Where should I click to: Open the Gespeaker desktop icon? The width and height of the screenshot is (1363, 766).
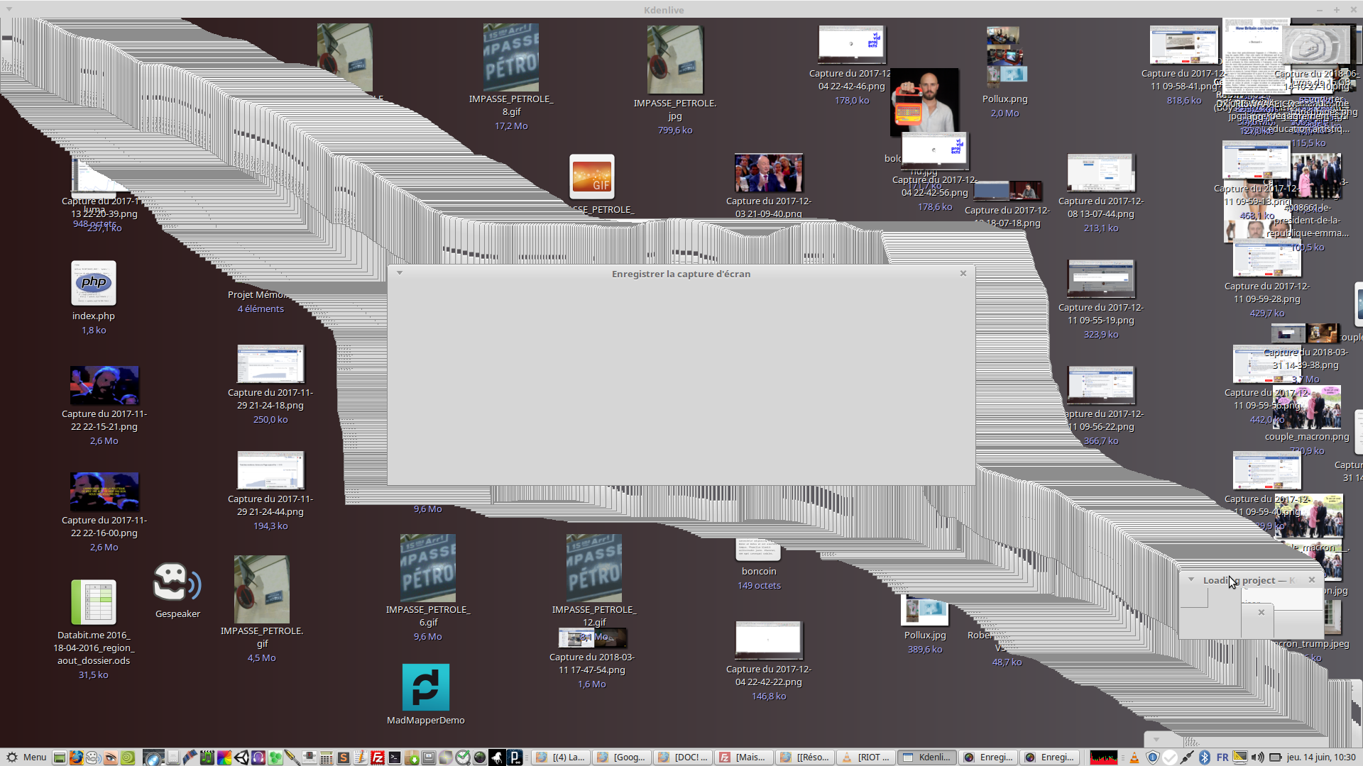[177, 584]
